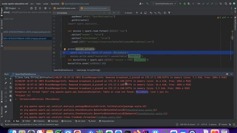Open Search Everywhere magnifier icon
This screenshot has height=133, width=237.
[226, 4]
